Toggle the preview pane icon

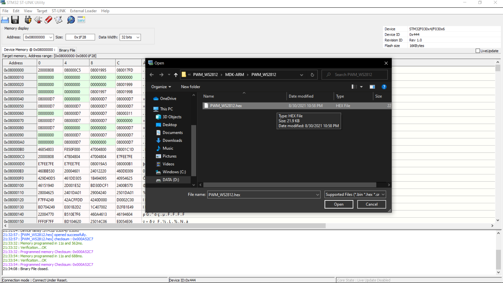tap(372, 87)
